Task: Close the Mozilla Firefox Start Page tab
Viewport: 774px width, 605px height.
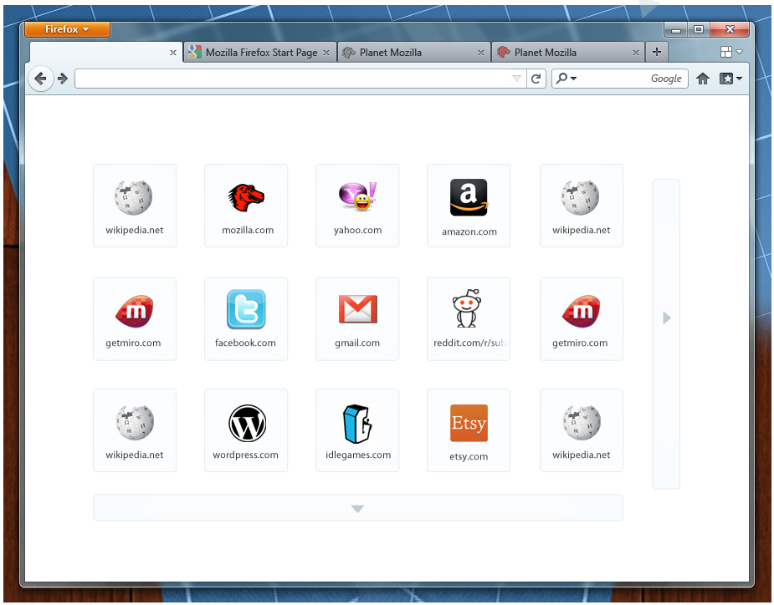Action: (326, 53)
